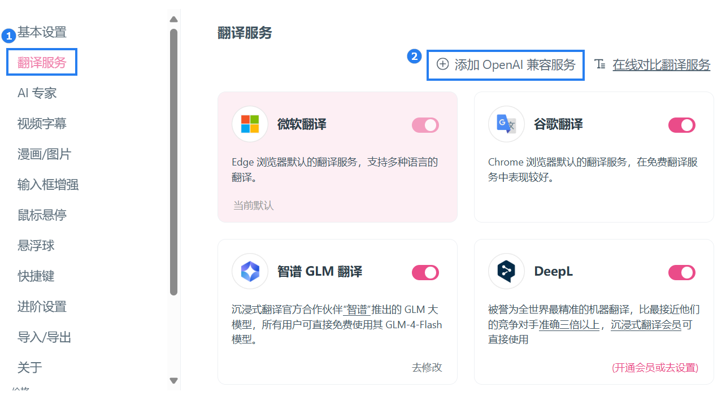
Task: Select 视频字幕 in the sidebar
Action: tap(42, 124)
